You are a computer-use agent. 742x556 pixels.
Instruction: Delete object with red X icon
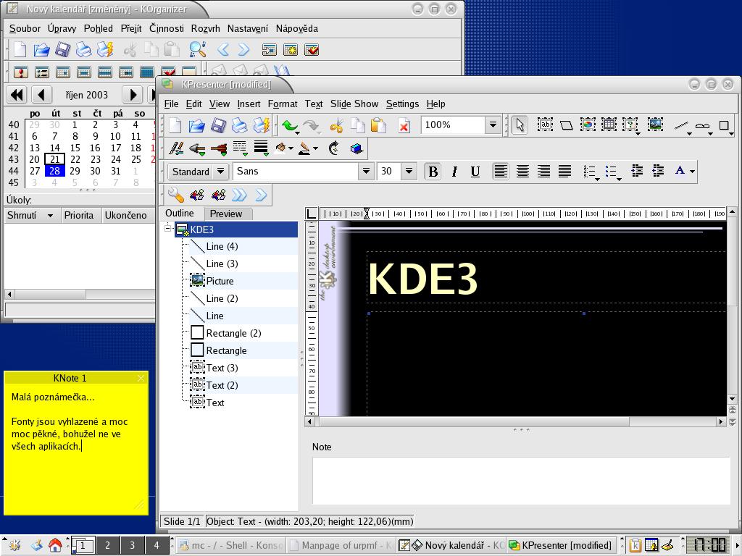[404, 126]
